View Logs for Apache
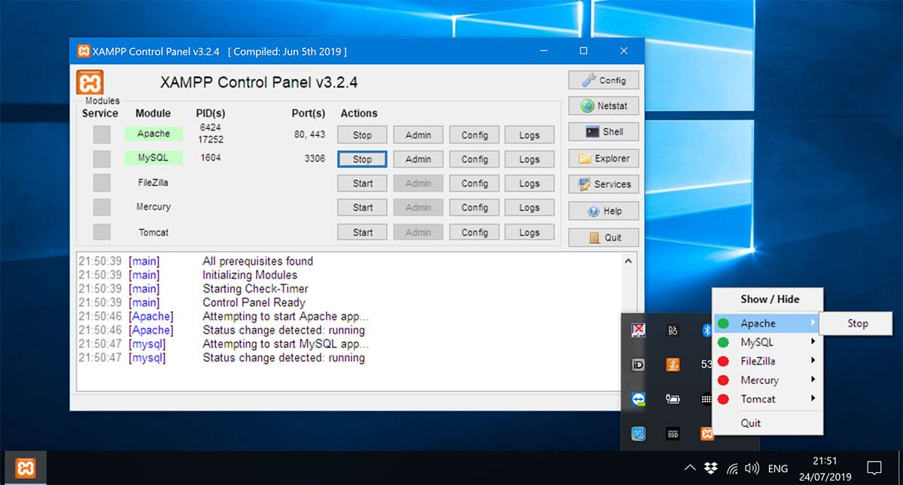 (529, 135)
